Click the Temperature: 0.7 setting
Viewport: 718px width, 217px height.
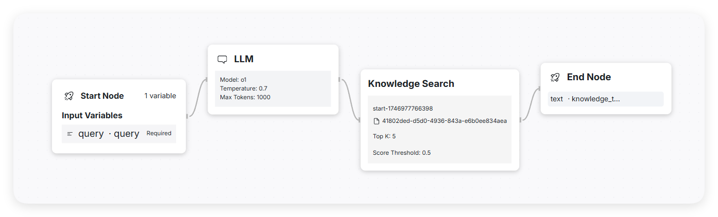244,88
